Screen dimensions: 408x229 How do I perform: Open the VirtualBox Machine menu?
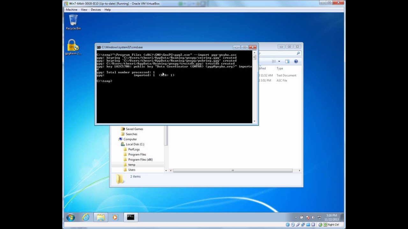tap(71, 10)
